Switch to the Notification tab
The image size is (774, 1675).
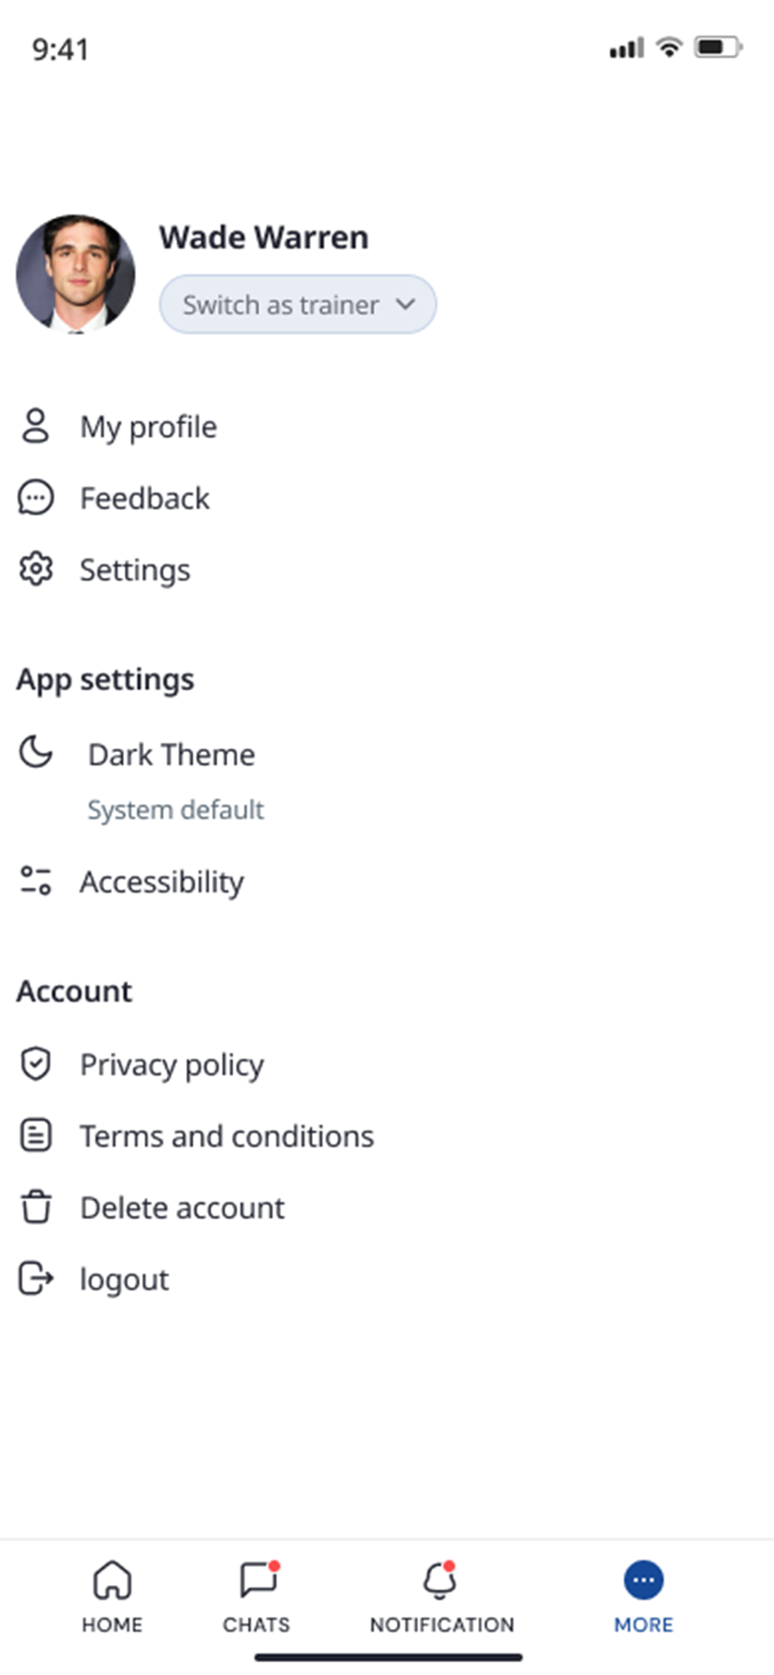click(441, 1596)
